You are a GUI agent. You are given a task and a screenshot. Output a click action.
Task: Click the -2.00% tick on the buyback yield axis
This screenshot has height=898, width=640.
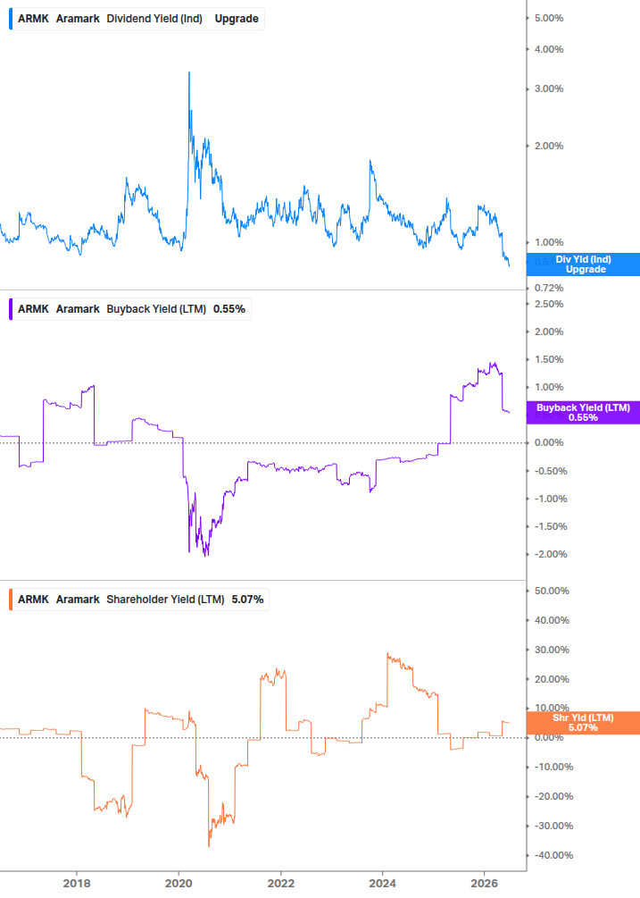pyautogui.click(x=551, y=554)
